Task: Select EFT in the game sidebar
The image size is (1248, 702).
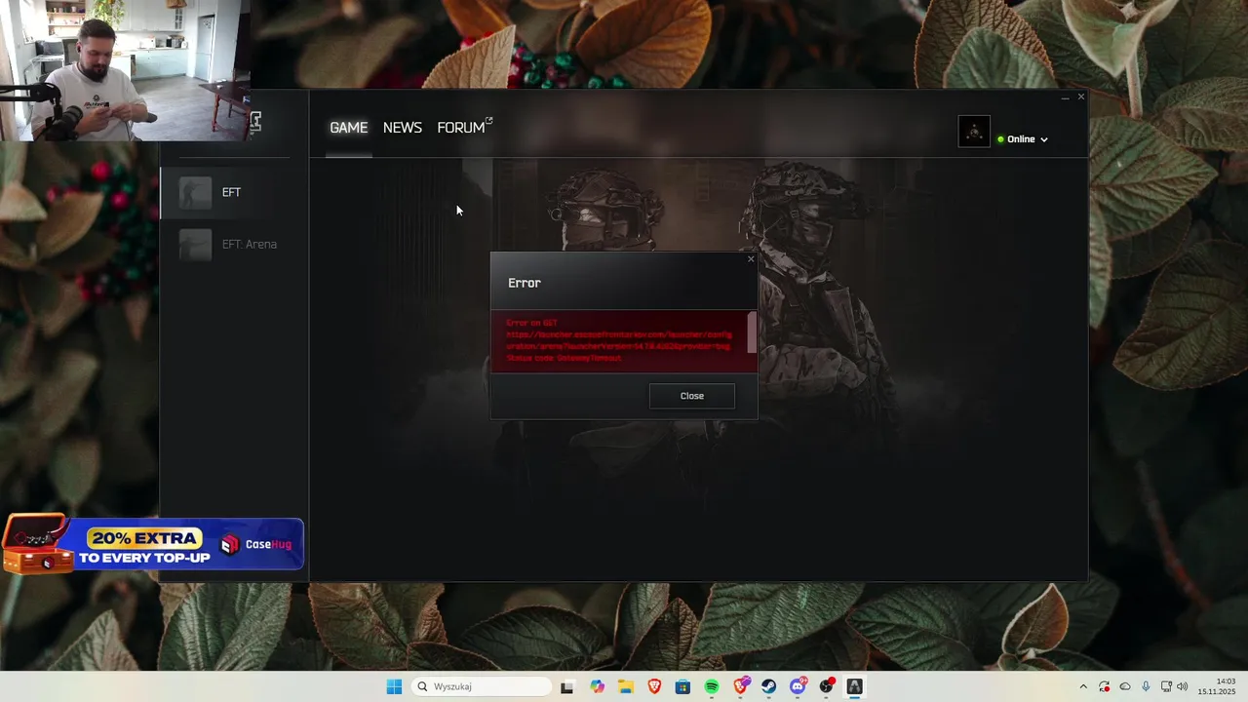Action: [x=234, y=192]
